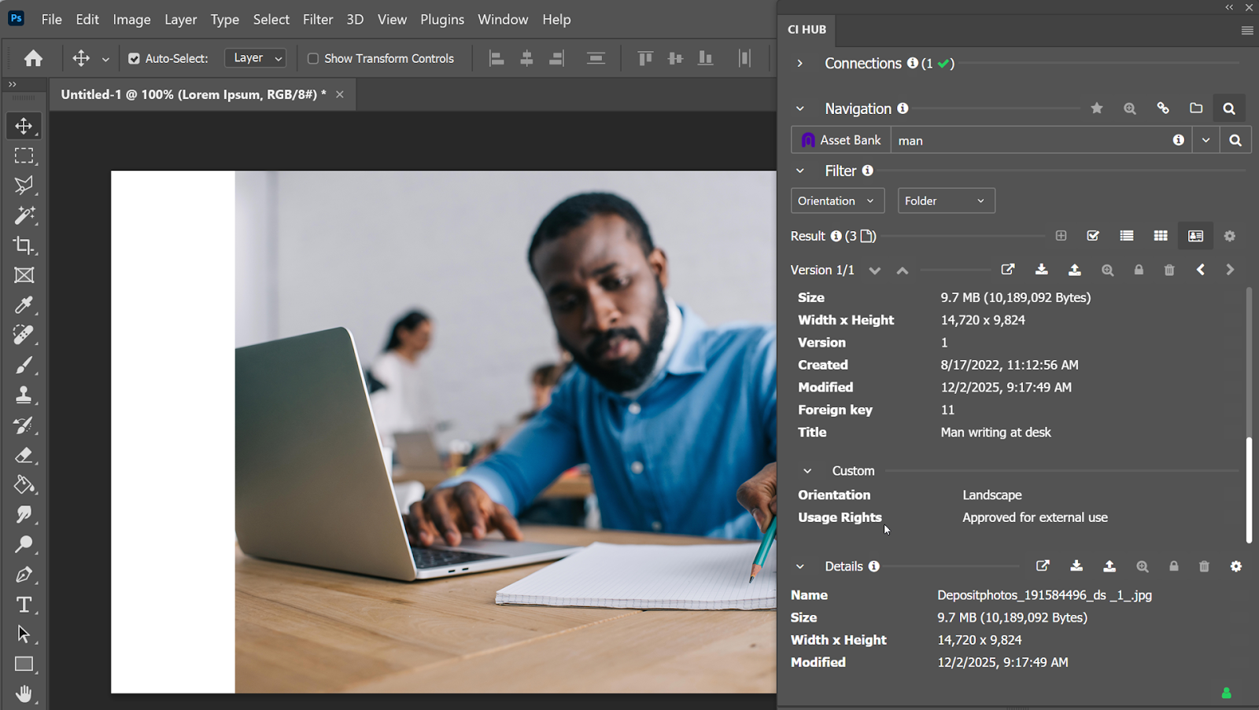Search assets with the magnifier button
1259x710 pixels.
pyautogui.click(x=1235, y=139)
